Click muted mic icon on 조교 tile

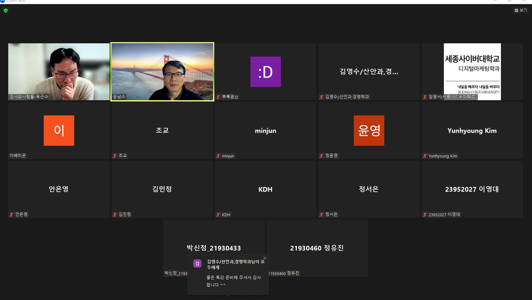click(115, 155)
